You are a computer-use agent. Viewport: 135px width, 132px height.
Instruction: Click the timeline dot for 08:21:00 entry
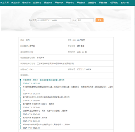20,124
